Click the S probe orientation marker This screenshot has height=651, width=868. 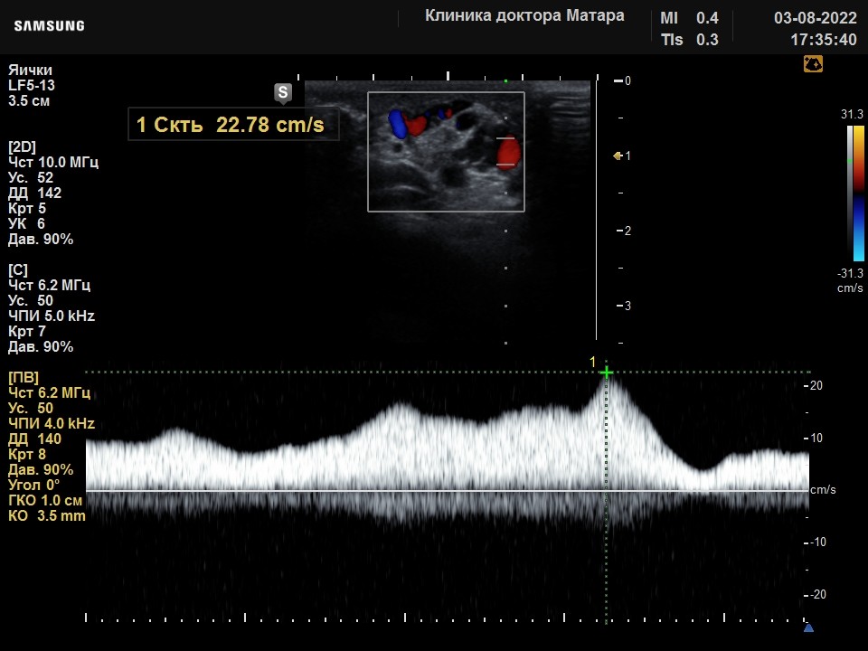coord(283,93)
